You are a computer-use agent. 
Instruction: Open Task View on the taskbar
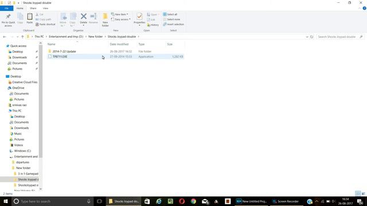pyautogui.click(x=99, y=201)
